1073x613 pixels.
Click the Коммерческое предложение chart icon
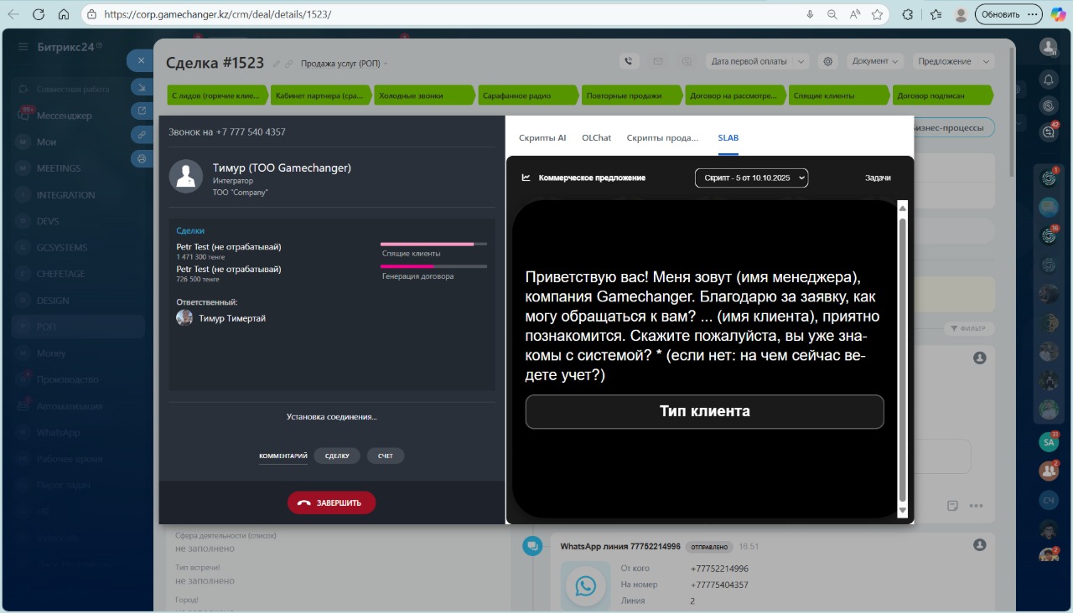pyautogui.click(x=526, y=178)
